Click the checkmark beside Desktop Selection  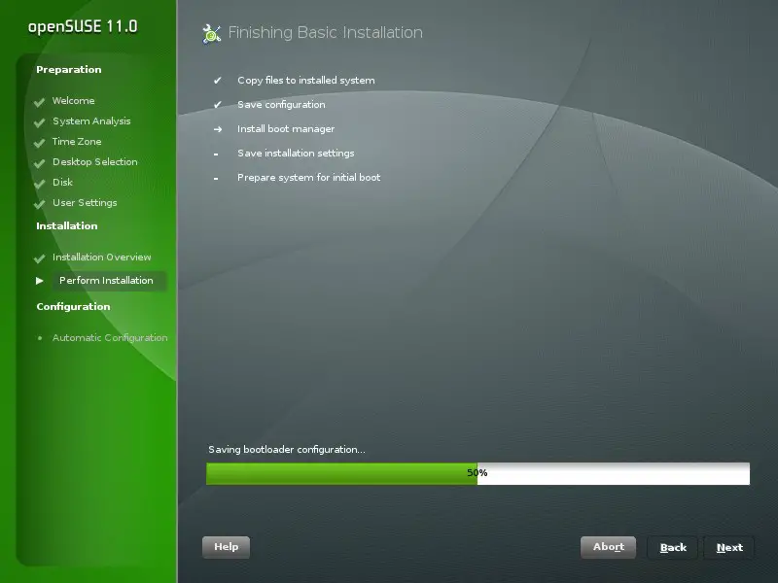point(39,163)
